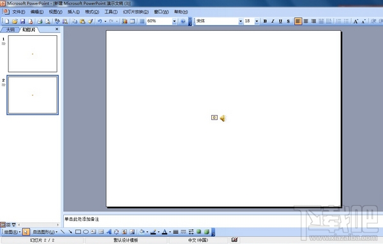Viewport: 383px width, 244px height.
Task: Toggle center text alignment
Action: tap(306, 21)
